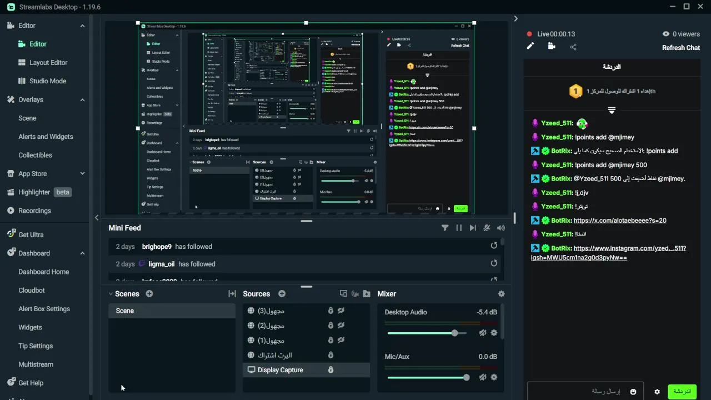Collapse the Editor section chevron
Viewport: 711px width, 400px height.
tap(82, 26)
